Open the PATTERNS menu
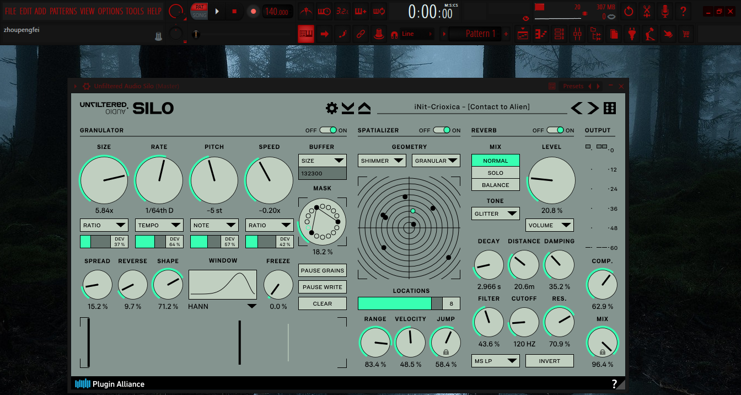Screen dimensions: 741x395 coord(63,11)
